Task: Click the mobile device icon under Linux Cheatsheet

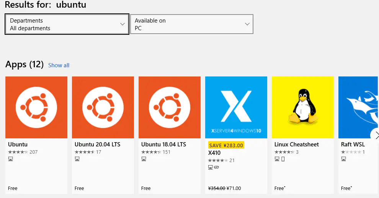Action: (x=283, y=159)
